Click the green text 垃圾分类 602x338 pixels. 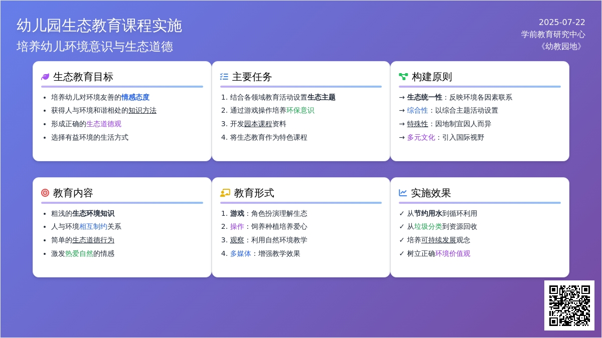pos(428,226)
